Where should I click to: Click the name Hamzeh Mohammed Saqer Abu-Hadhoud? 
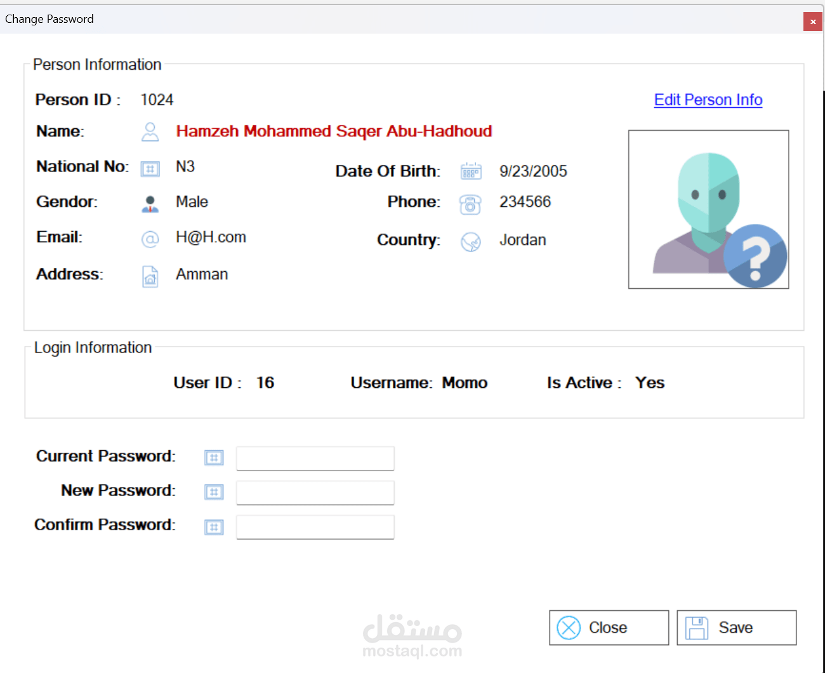[334, 131]
